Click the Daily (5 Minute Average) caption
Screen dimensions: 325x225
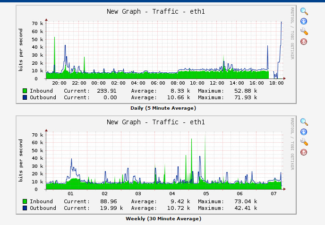[x=163, y=108]
